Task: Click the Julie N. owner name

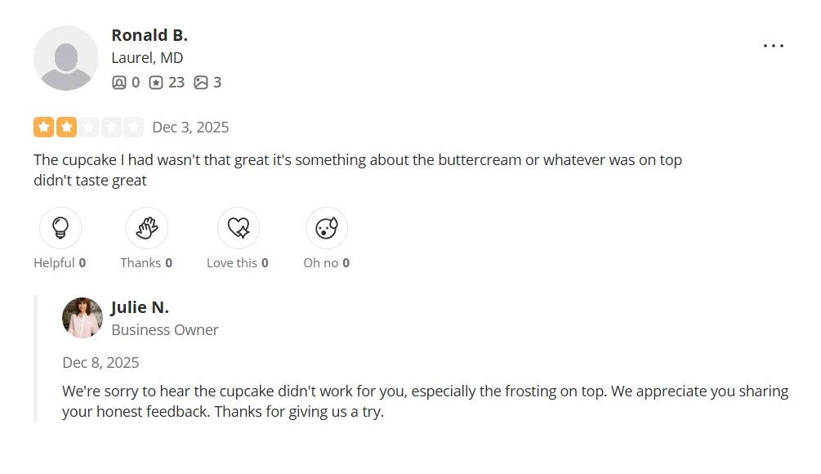Action: coord(140,307)
